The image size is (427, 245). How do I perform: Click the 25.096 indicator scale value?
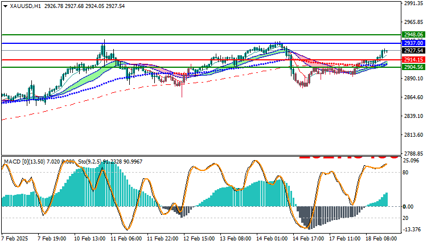tap(411, 161)
